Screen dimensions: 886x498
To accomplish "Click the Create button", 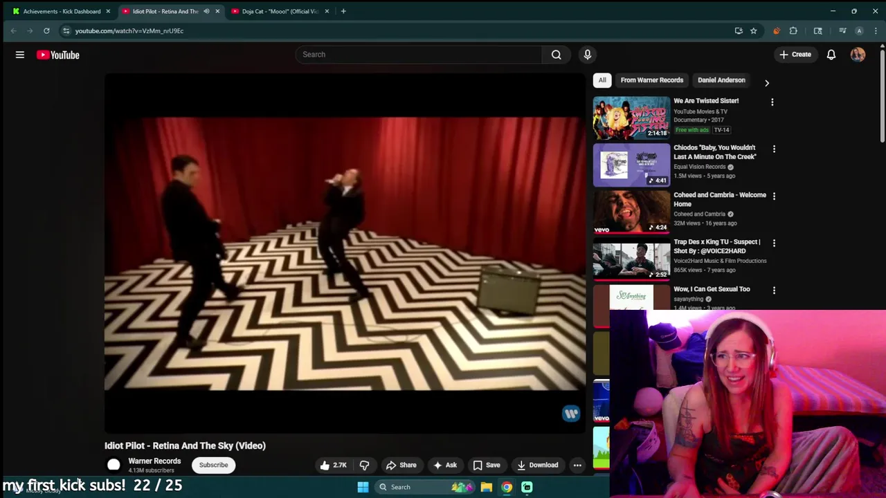I will (795, 55).
